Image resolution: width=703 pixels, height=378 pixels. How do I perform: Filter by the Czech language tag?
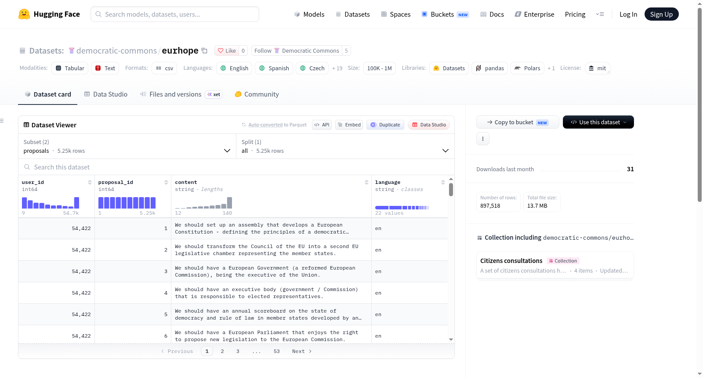[312, 68]
